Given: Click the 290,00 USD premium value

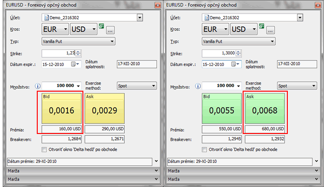Looking at the screenshot, I should point(105,129).
